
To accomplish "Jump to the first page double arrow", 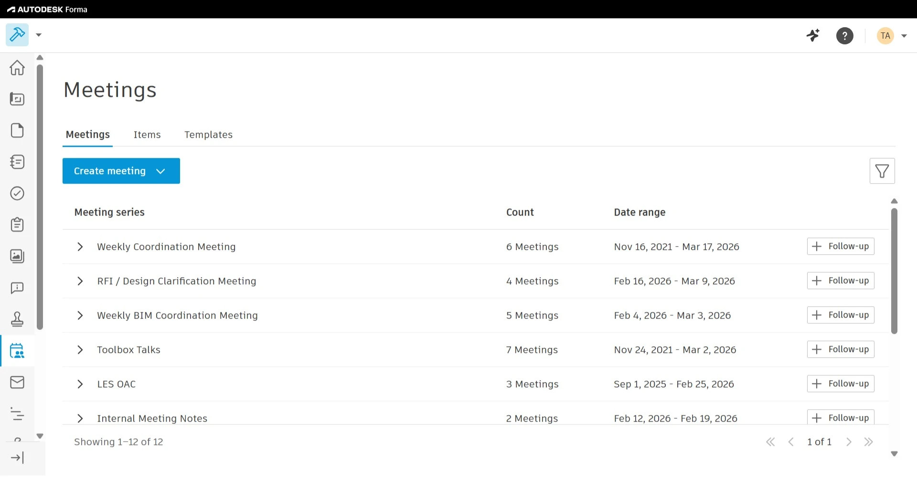I will click(770, 442).
